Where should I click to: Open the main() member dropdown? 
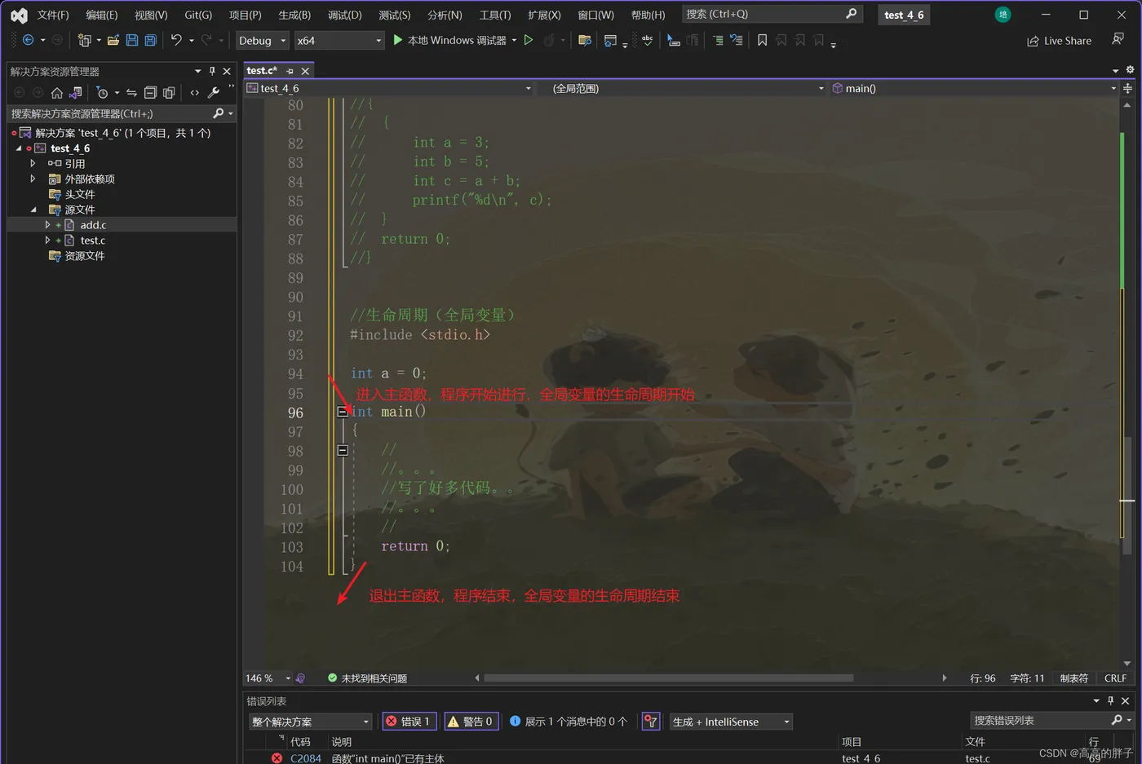974,88
